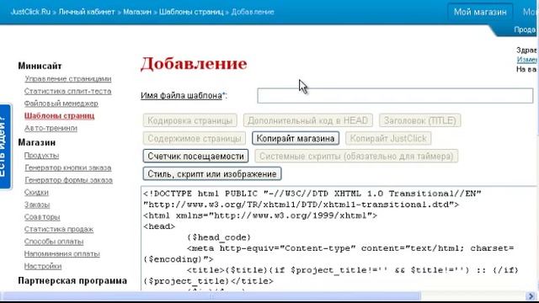Click the Минисайт section heading
The width and height of the screenshot is (539, 303).
coord(40,66)
